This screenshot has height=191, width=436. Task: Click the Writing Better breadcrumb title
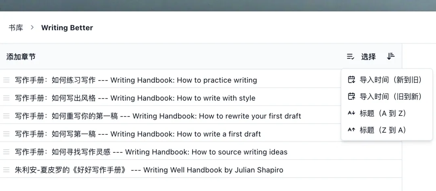point(67,28)
